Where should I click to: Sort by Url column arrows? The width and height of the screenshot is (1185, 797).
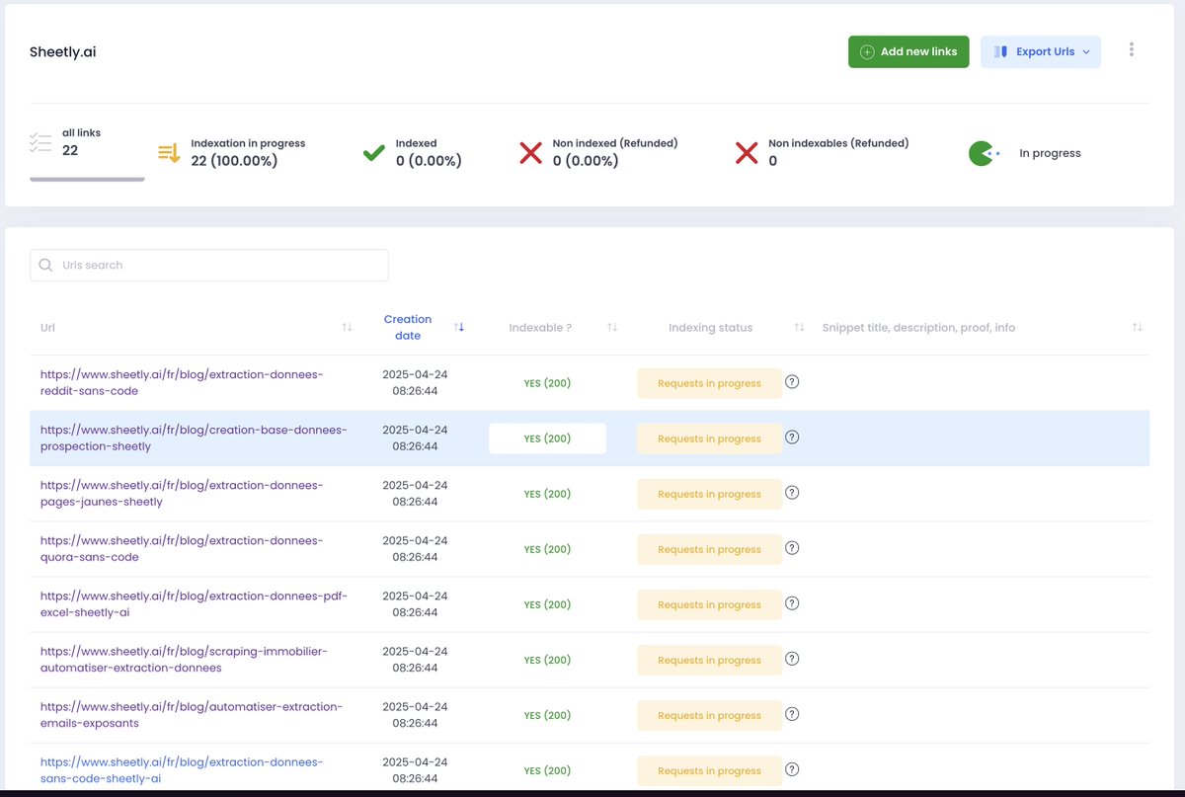(x=347, y=327)
